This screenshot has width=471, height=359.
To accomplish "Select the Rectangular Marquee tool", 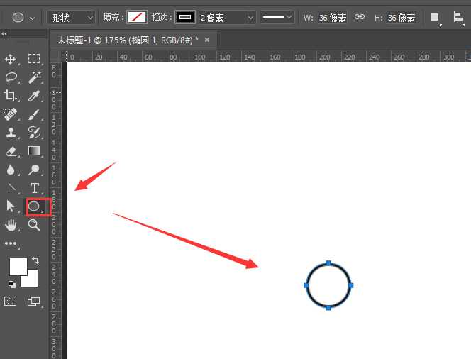I will pos(33,59).
